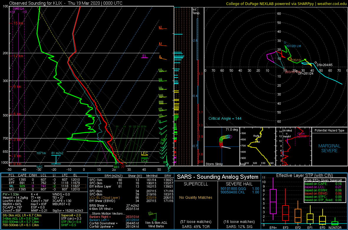Click the 'UP=281/24' hodograph label
348x230 pixels.
306,73
